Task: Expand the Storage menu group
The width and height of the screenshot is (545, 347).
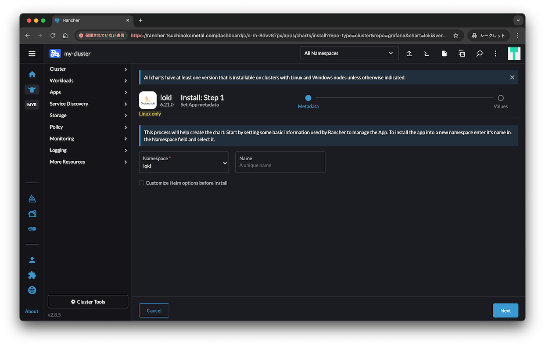Action: (88, 116)
